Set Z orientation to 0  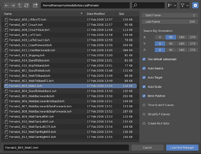click(x=160, y=50)
